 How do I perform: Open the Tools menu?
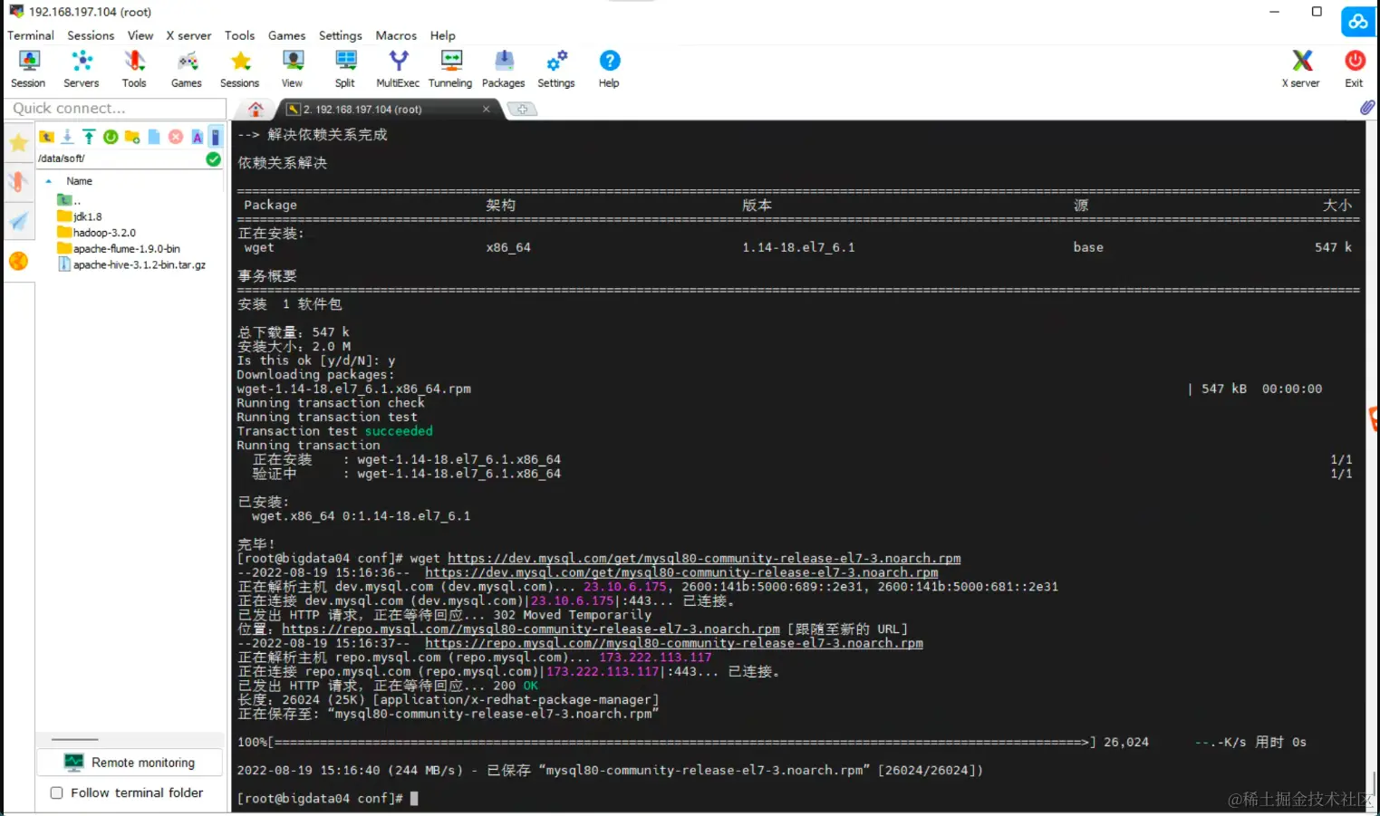point(239,35)
